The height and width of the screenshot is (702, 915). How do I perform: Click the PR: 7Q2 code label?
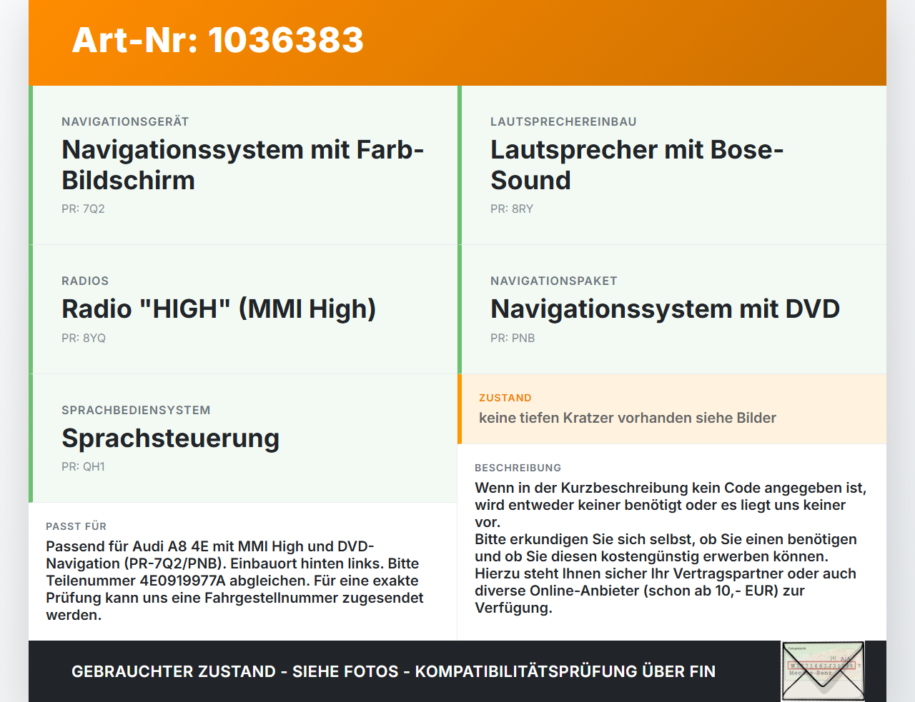(x=83, y=209)
